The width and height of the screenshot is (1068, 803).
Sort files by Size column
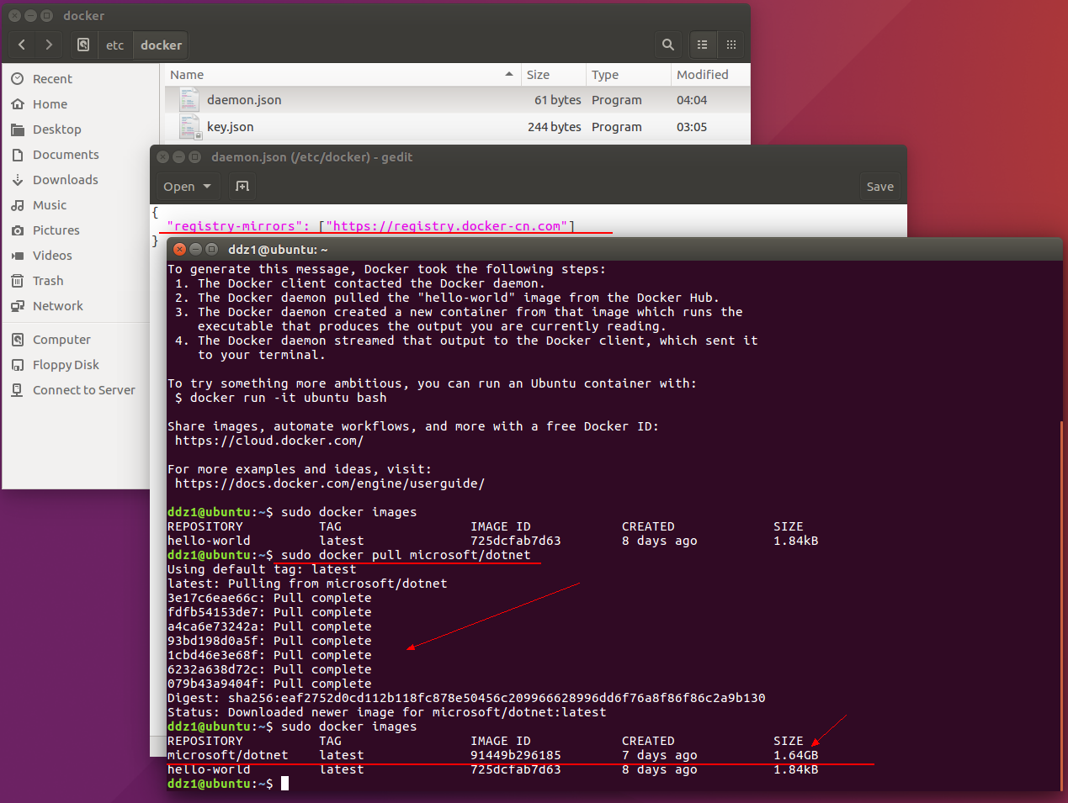point(552,75)
